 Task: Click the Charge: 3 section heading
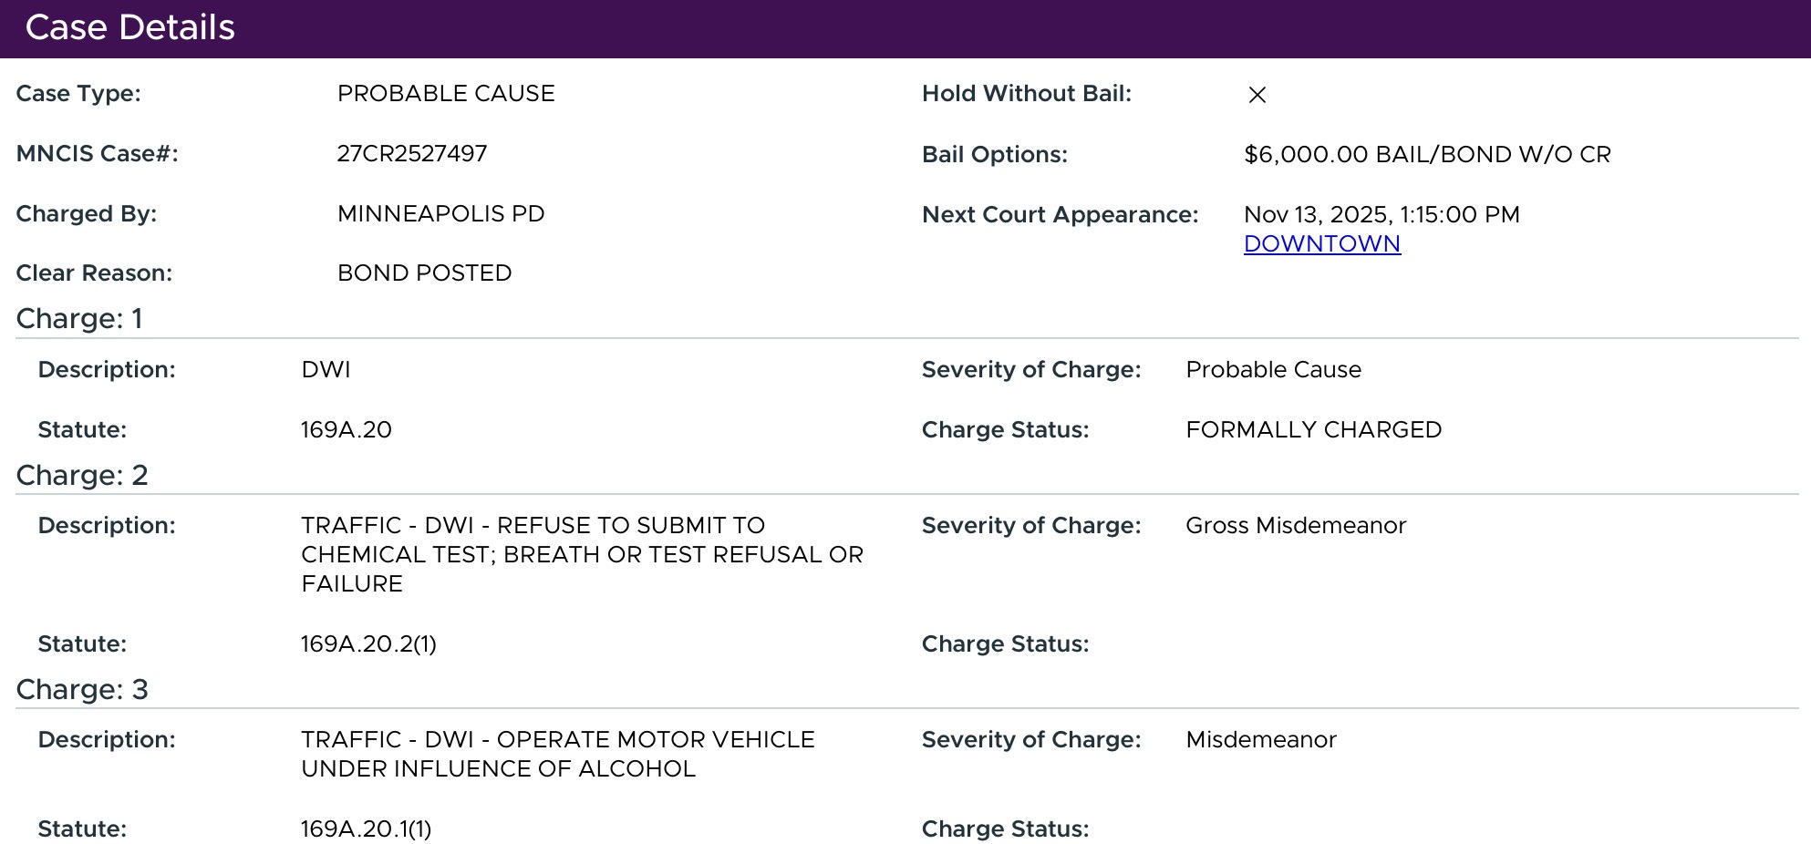pyautogui.click(x=82, y=690)
